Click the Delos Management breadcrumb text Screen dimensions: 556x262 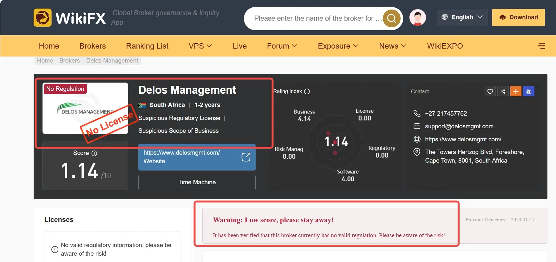click(112, 61)
